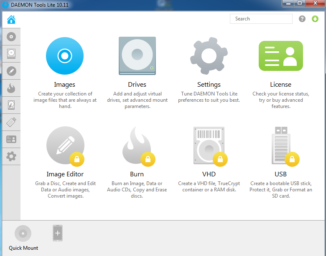The height and width of the screenshot is (256, 326).
Task: Click 'Burn an Image, Data or Audio CDs' description
Action: pos(137,190)
